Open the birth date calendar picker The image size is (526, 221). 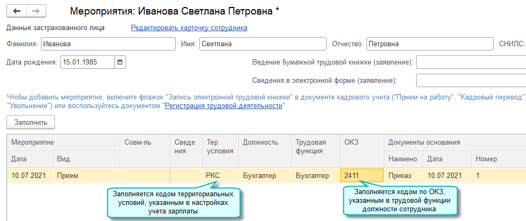120,62
